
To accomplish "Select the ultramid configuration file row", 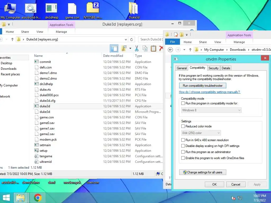I will click(98, 162).
